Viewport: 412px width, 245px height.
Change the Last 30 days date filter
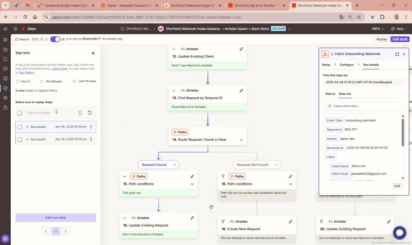click(x=84, y=81)
